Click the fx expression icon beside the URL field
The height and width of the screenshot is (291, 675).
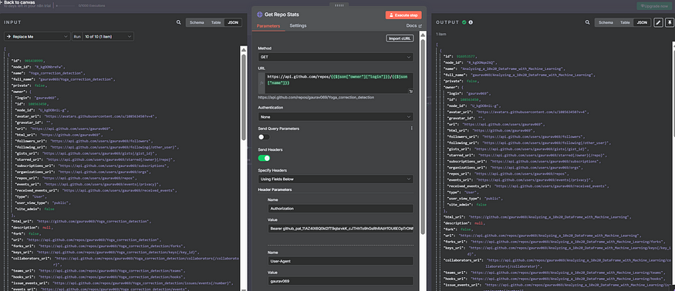pyautogui.click(x=261, y=83)
